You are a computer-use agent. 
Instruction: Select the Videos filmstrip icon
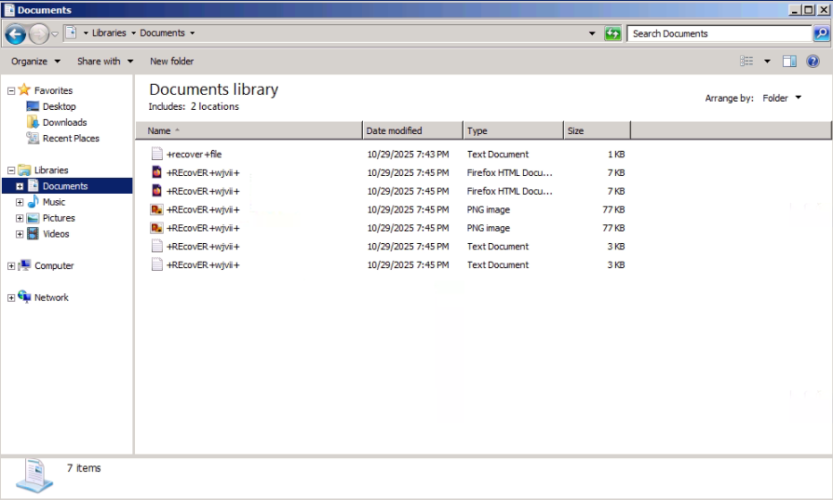33,234
